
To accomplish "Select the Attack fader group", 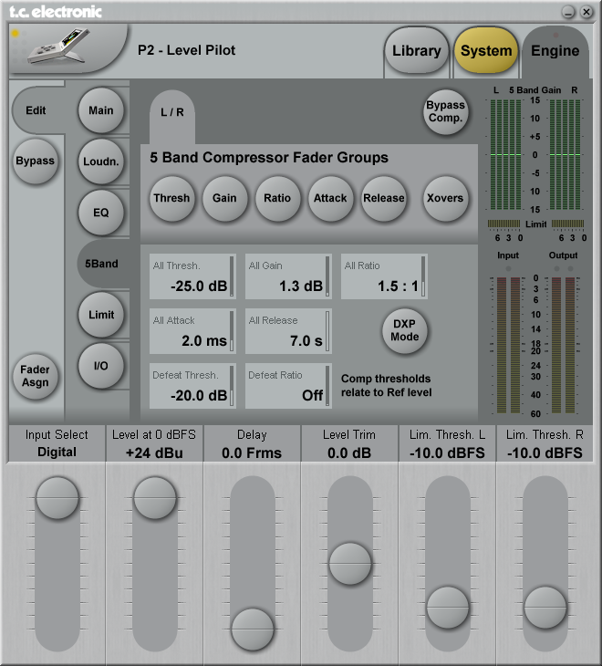I will pos(330,198).
